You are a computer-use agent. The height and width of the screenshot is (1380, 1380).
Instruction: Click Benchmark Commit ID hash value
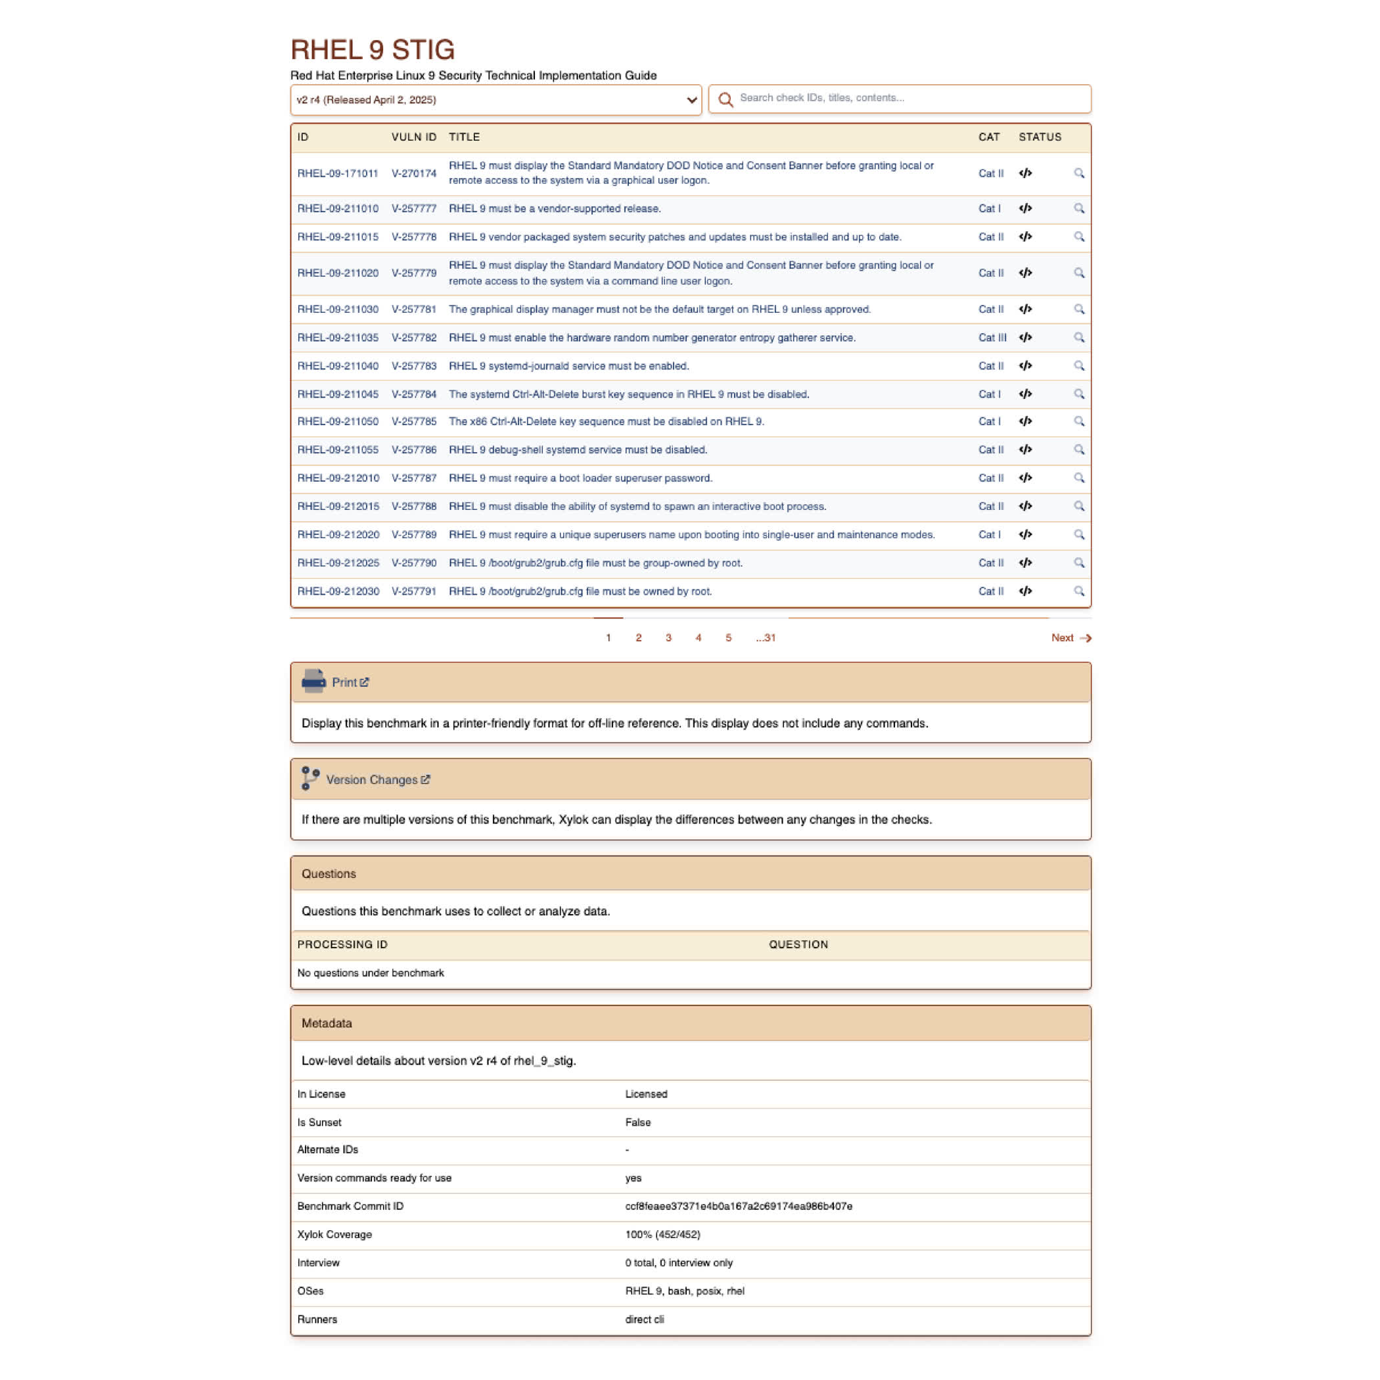(x=739, y=1206)
